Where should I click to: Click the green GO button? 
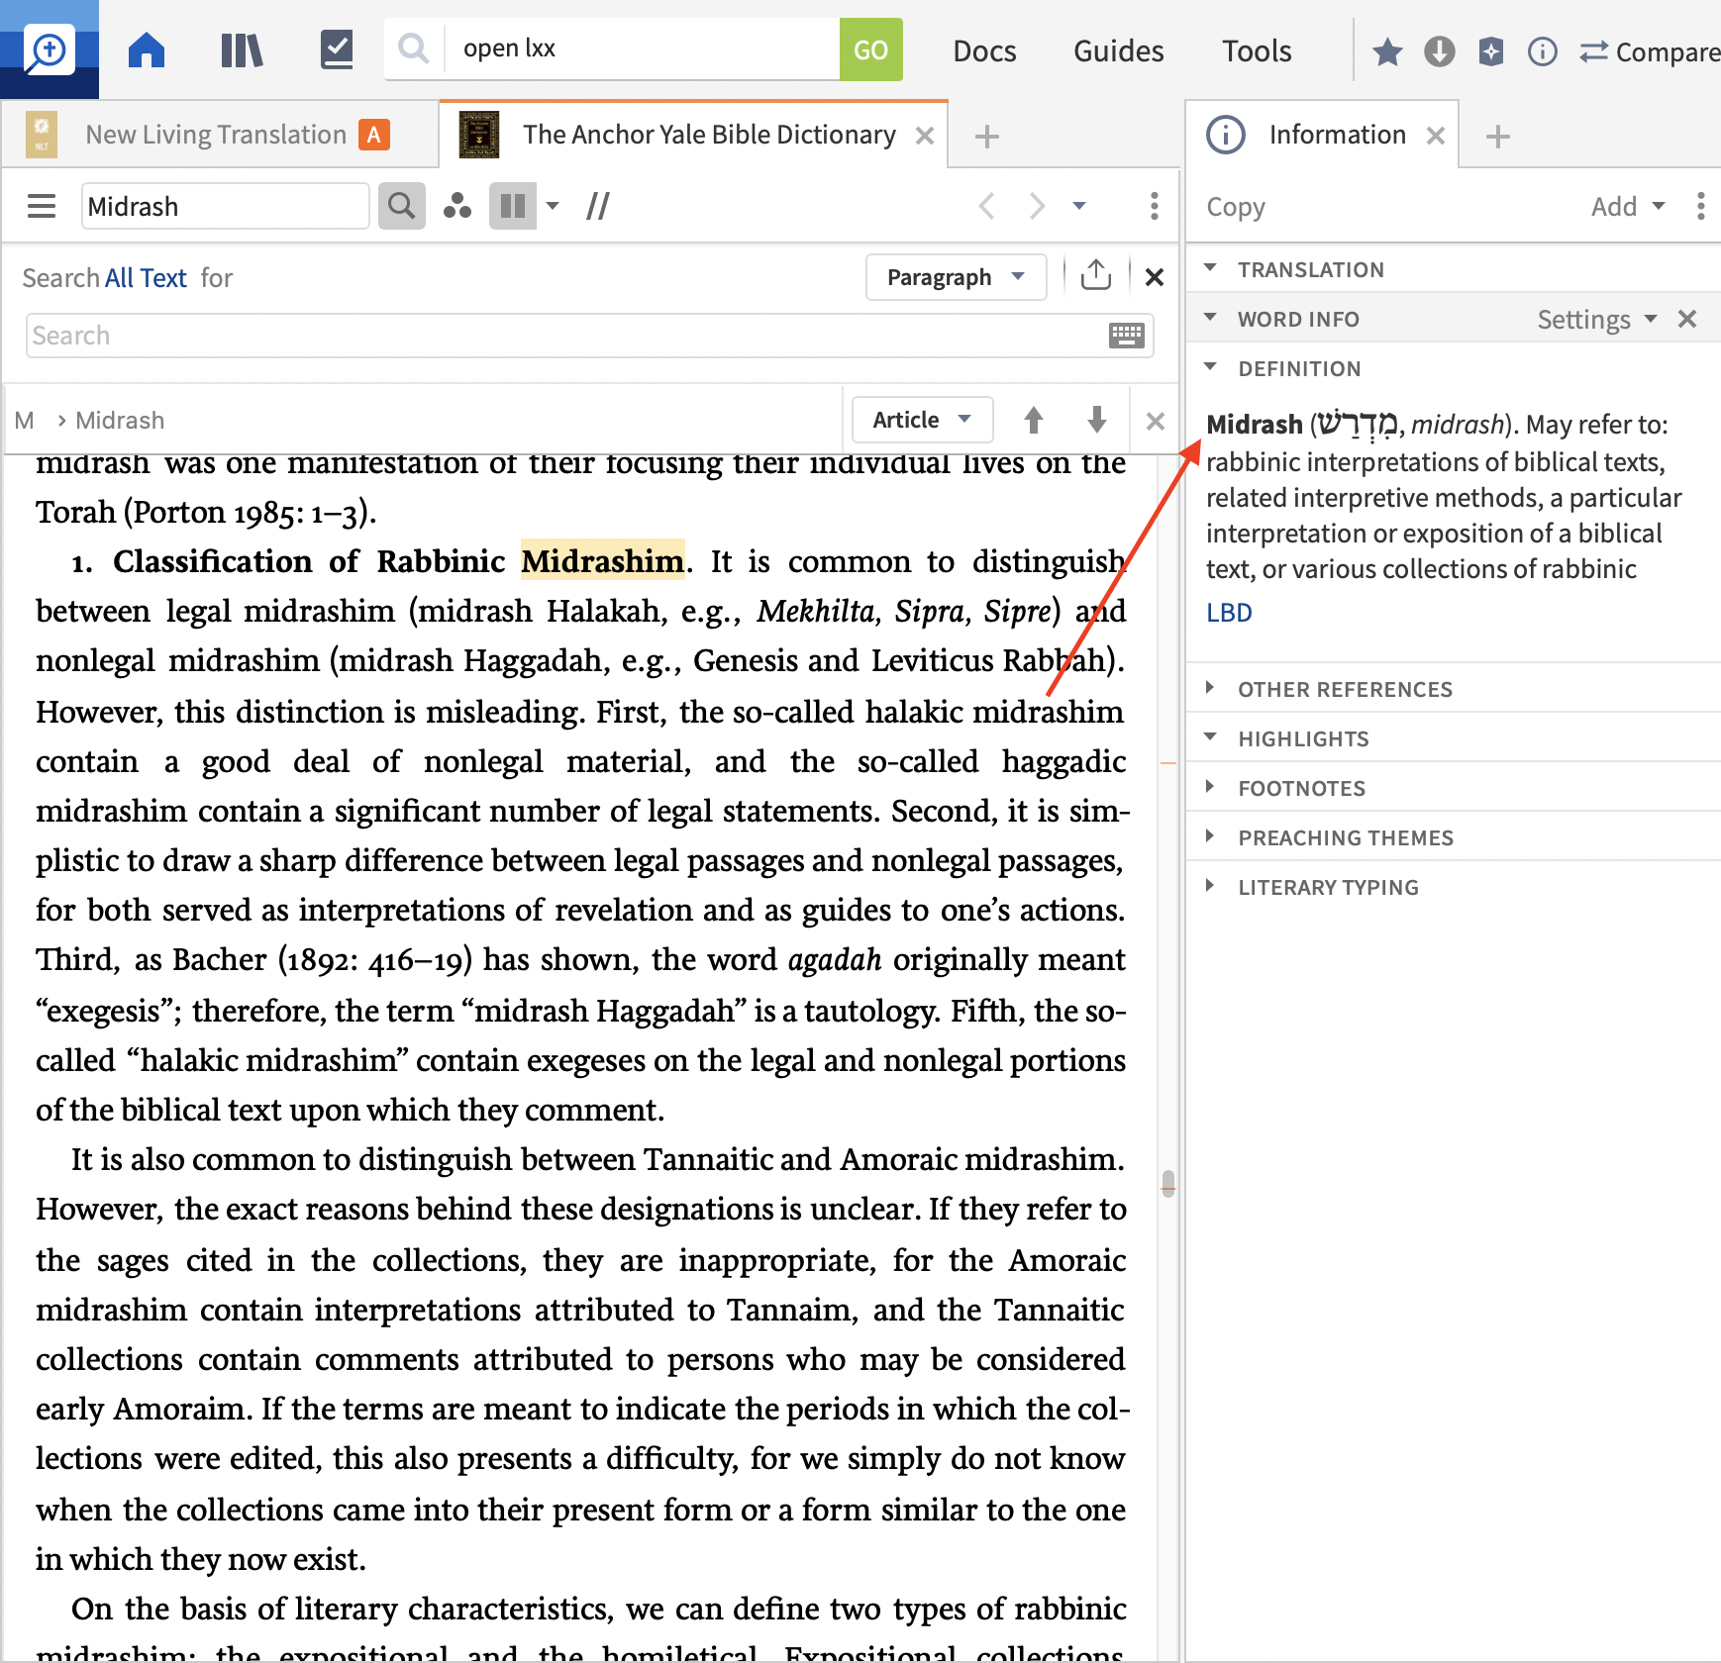870,49
